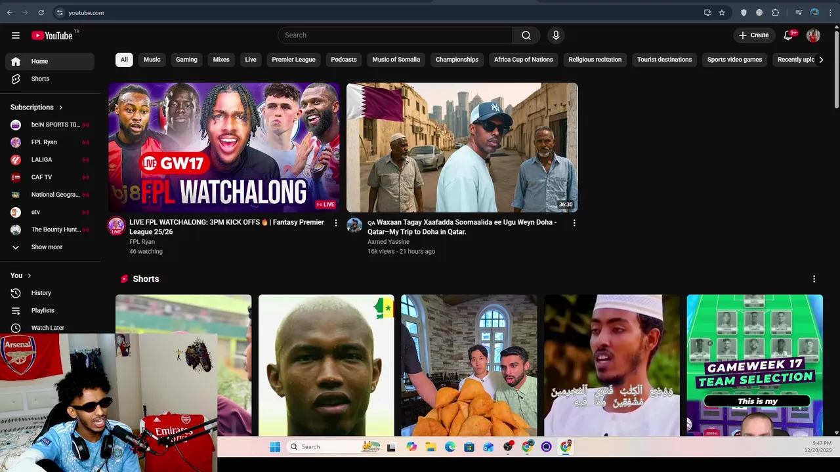Open the account avatar menu

(813, 35)
